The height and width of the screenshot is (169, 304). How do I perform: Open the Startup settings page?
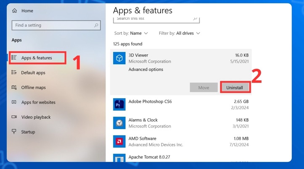pos(28,132)
